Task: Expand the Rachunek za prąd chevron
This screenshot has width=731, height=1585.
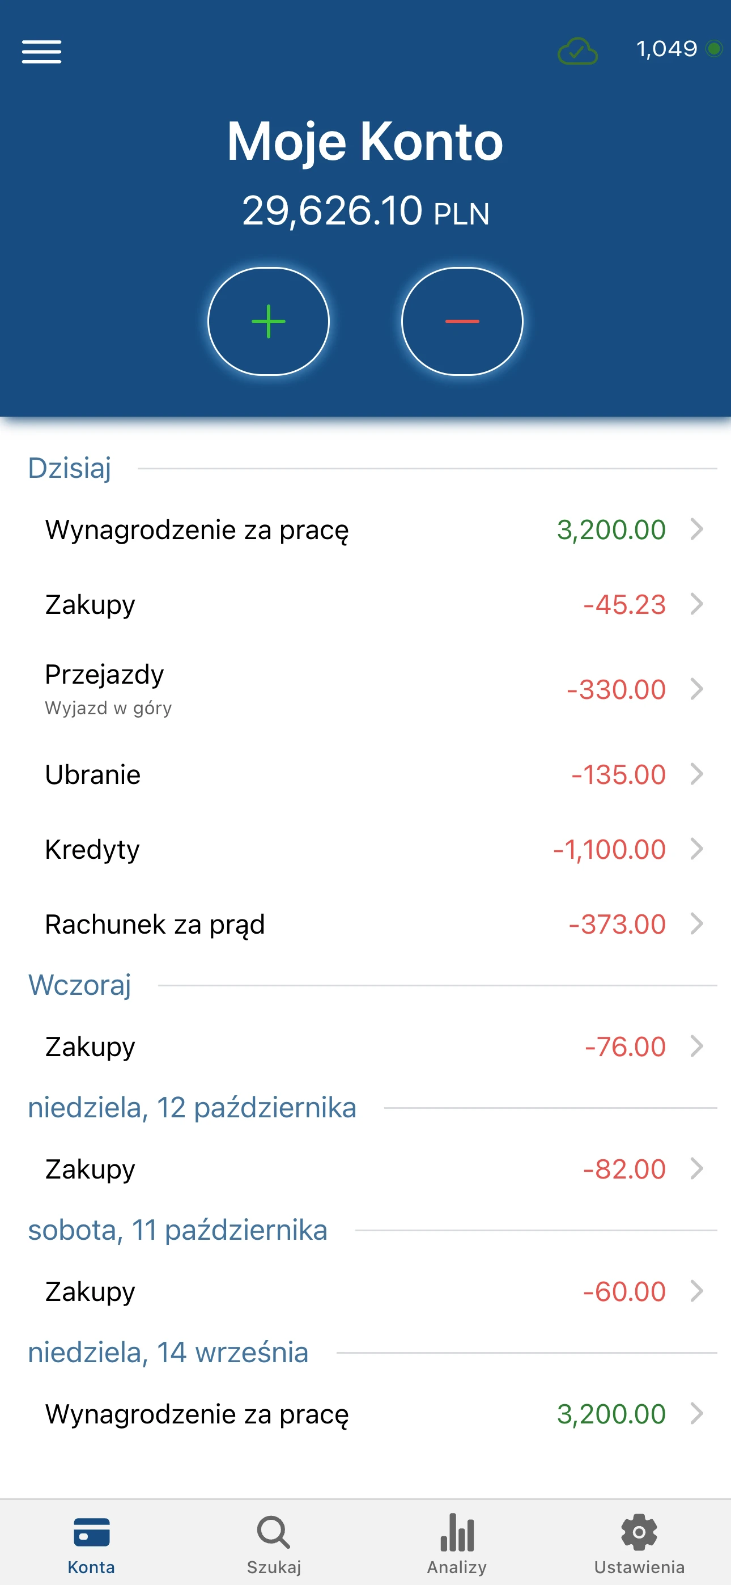Action: (x=696, y=923)
